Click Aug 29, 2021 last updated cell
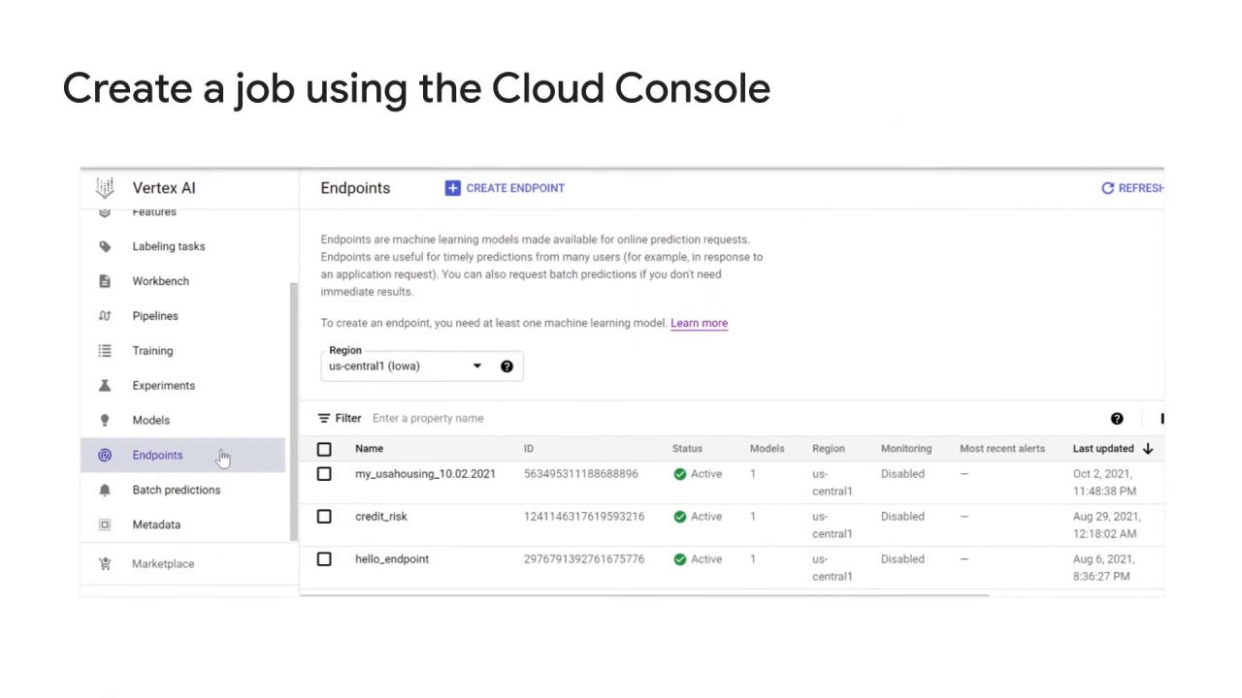1242x698 pixels. 1107,524
